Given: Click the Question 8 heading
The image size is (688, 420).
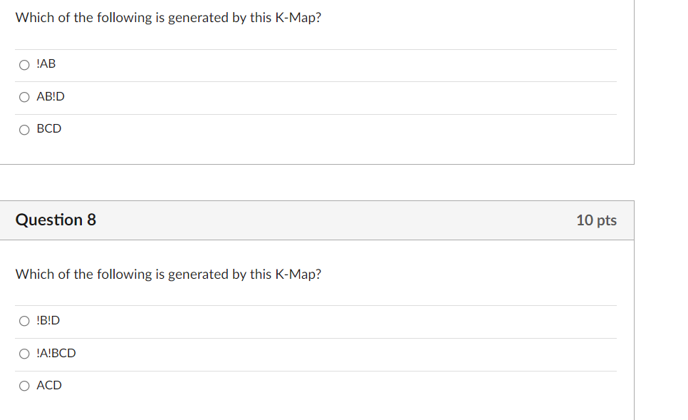Looking at the screenshot, I should 56,220.
